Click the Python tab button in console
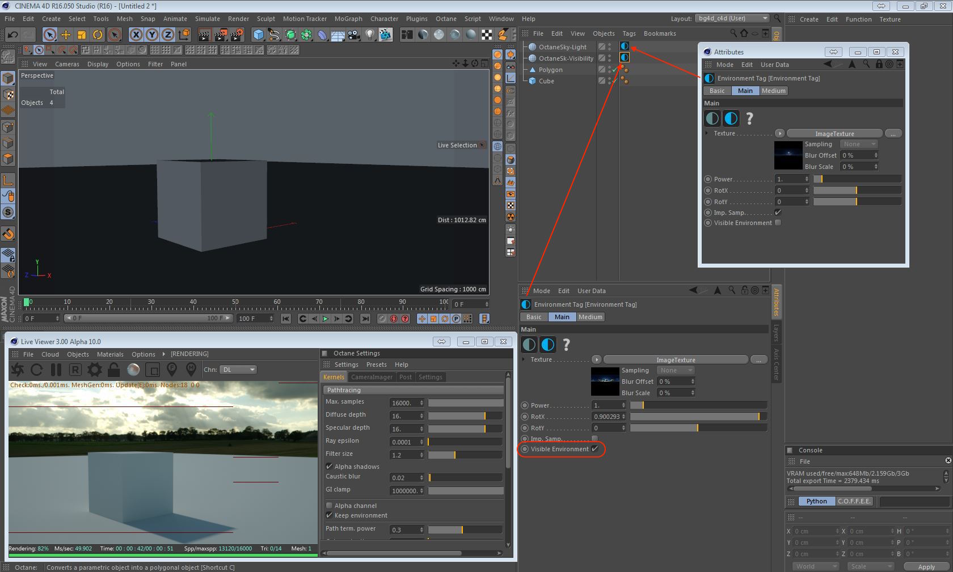The width and height of the screenshot is (953, 572). coord(816,501)
